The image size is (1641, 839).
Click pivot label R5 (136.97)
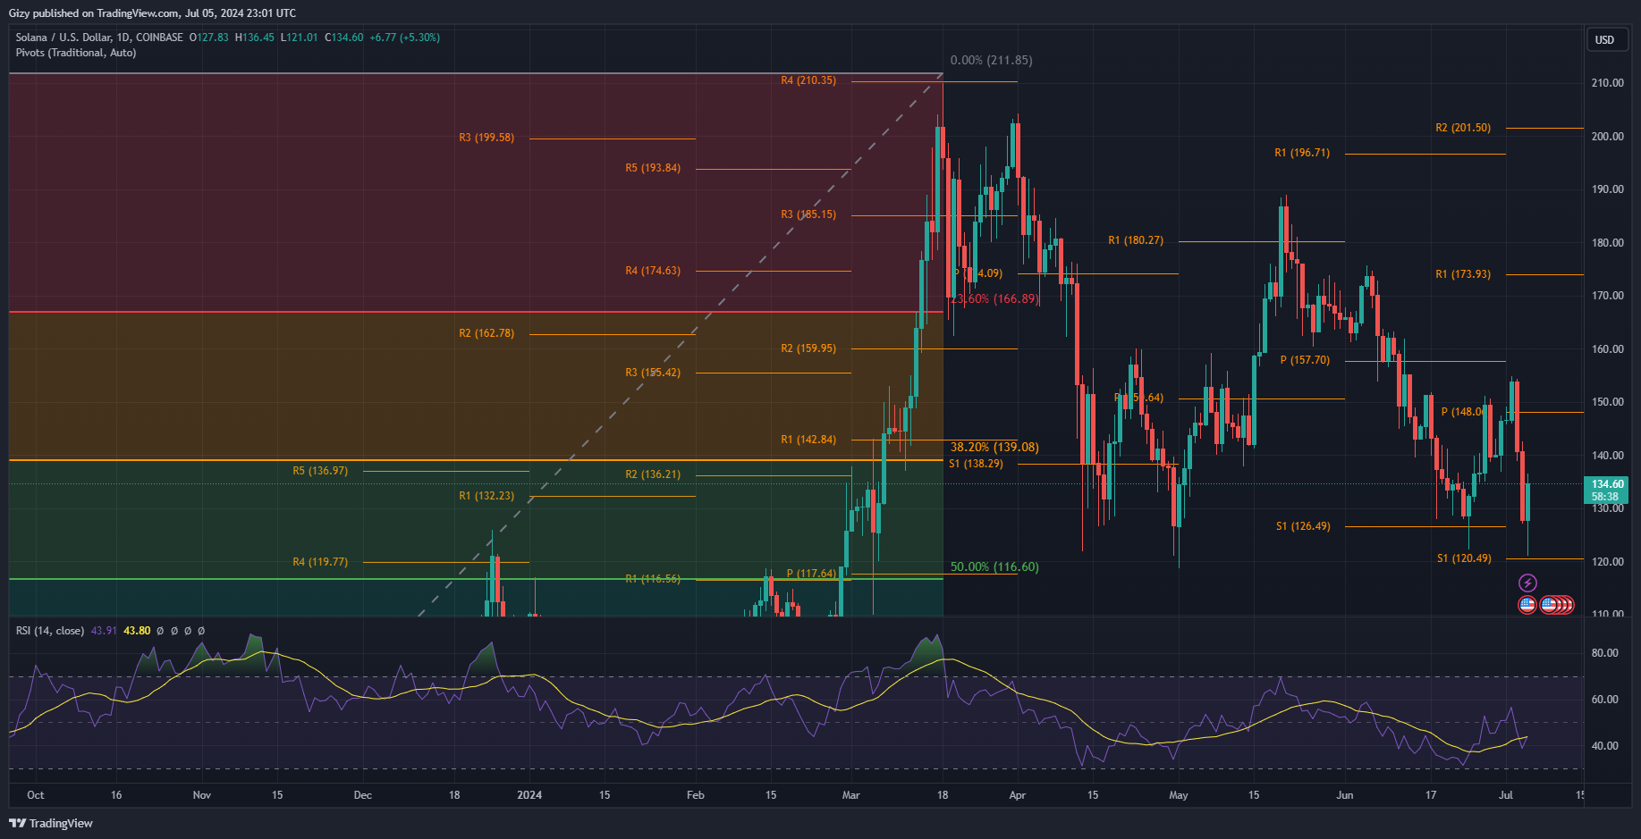320,471
